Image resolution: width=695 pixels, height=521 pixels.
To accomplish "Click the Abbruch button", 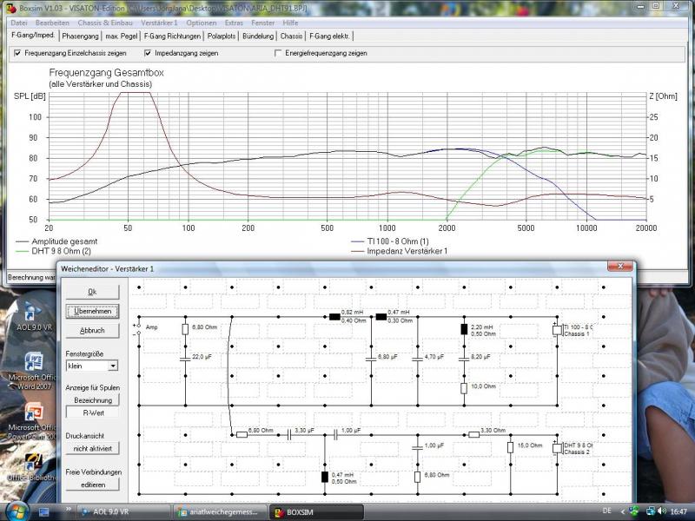I will point(92,331).
